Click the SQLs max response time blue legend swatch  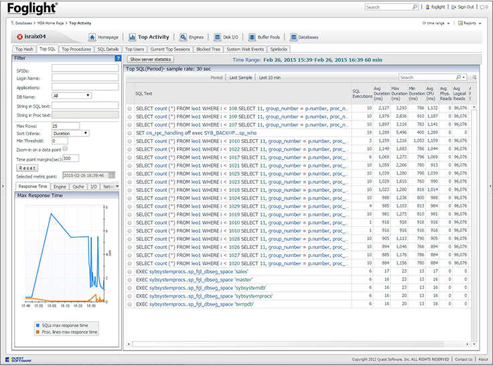pyautogui.click(x=38, y=325)
